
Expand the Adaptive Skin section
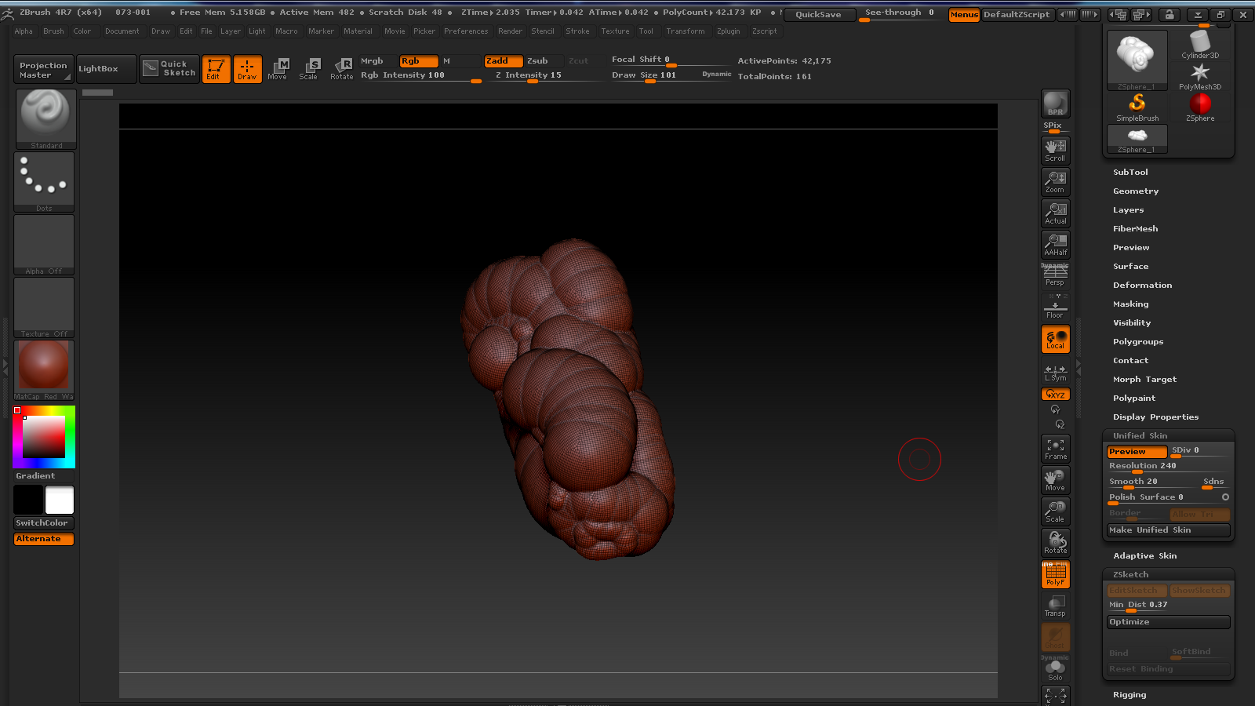tap(1144, 555)
